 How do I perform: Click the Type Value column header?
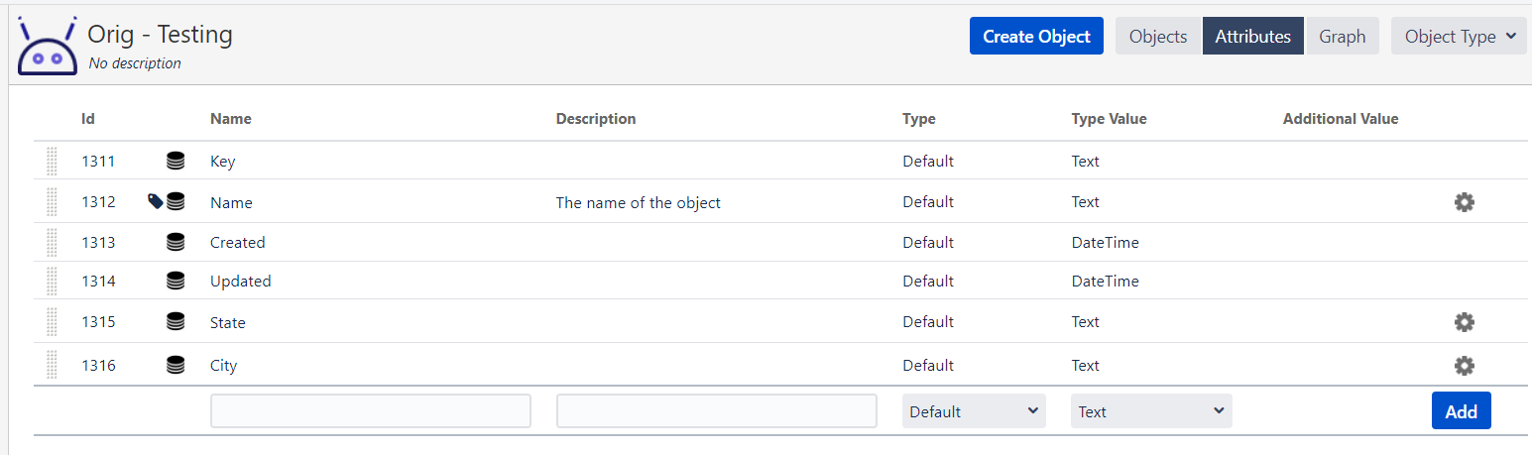pos(1109,119)
